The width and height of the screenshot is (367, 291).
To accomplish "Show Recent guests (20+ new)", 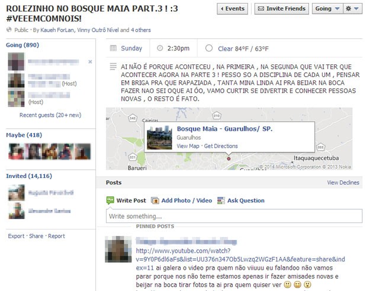I will (50, 115).
